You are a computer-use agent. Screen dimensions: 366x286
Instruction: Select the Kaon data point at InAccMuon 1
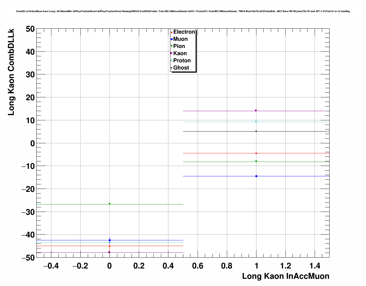[x=256, y=111]
